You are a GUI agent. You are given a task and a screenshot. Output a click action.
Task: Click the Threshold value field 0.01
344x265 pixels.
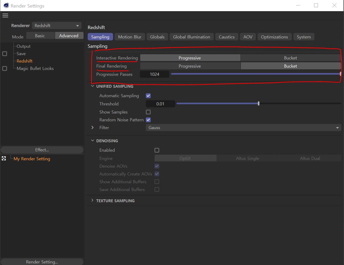pos(160,104)
